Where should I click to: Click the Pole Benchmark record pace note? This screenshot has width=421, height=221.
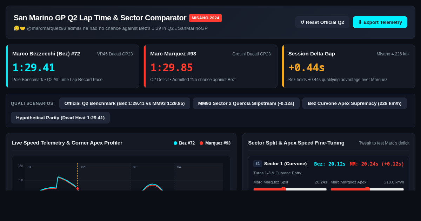click(x=57, y=80)
